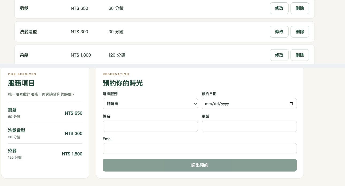345x186 pixels.
Task: Select 染髮 in services list
Action: click(45, 154)
